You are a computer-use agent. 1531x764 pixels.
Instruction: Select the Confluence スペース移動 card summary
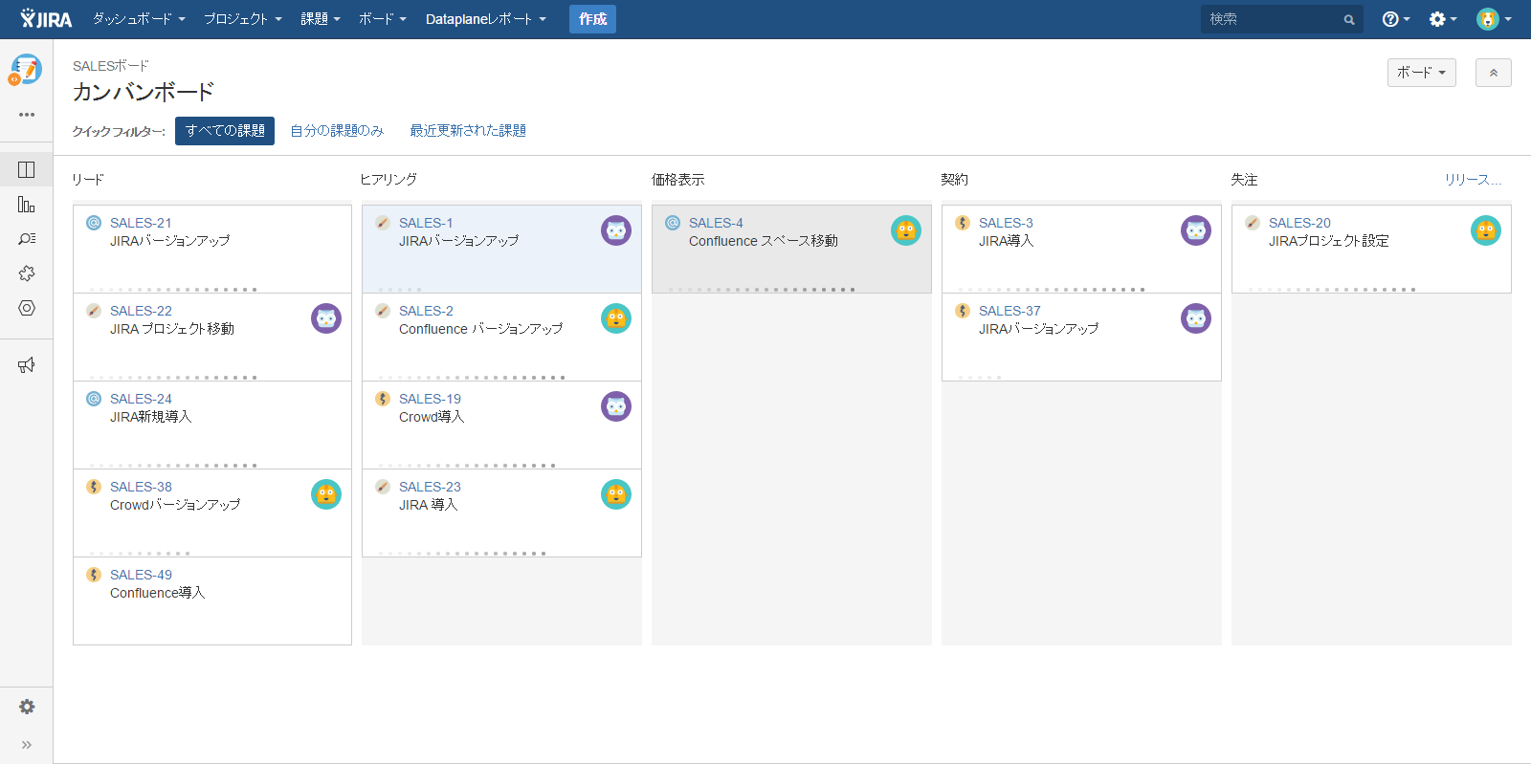point(764,241)
